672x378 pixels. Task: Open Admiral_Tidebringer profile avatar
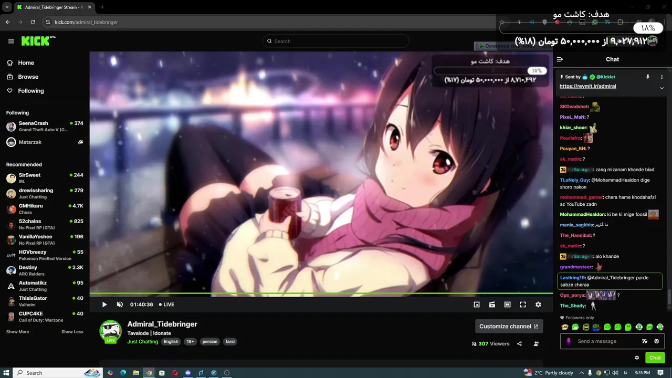110,331
